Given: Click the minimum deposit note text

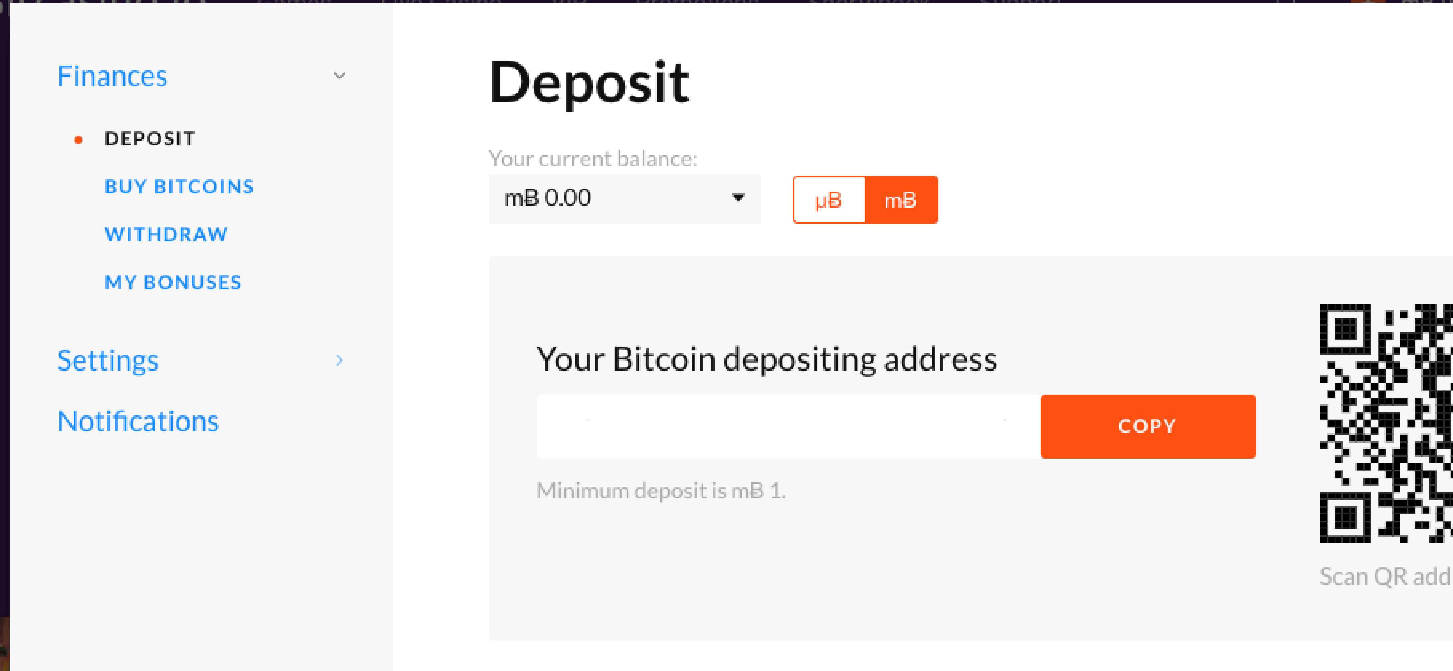Looking at the screenshot, I should point(661,491).
